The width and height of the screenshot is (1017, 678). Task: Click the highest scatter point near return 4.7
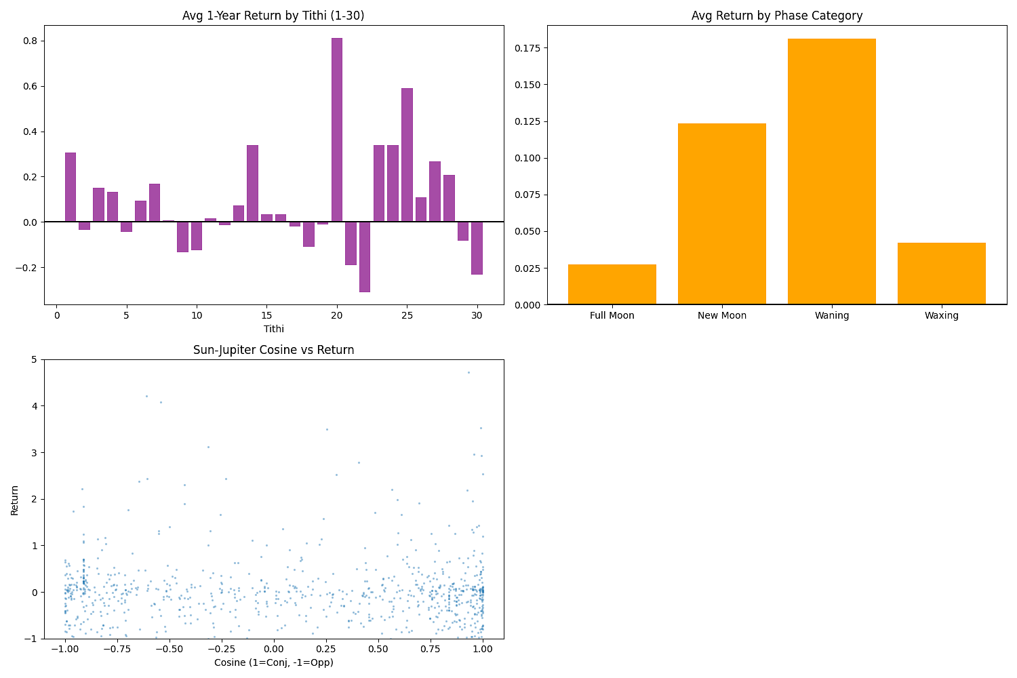coord(468,372)
